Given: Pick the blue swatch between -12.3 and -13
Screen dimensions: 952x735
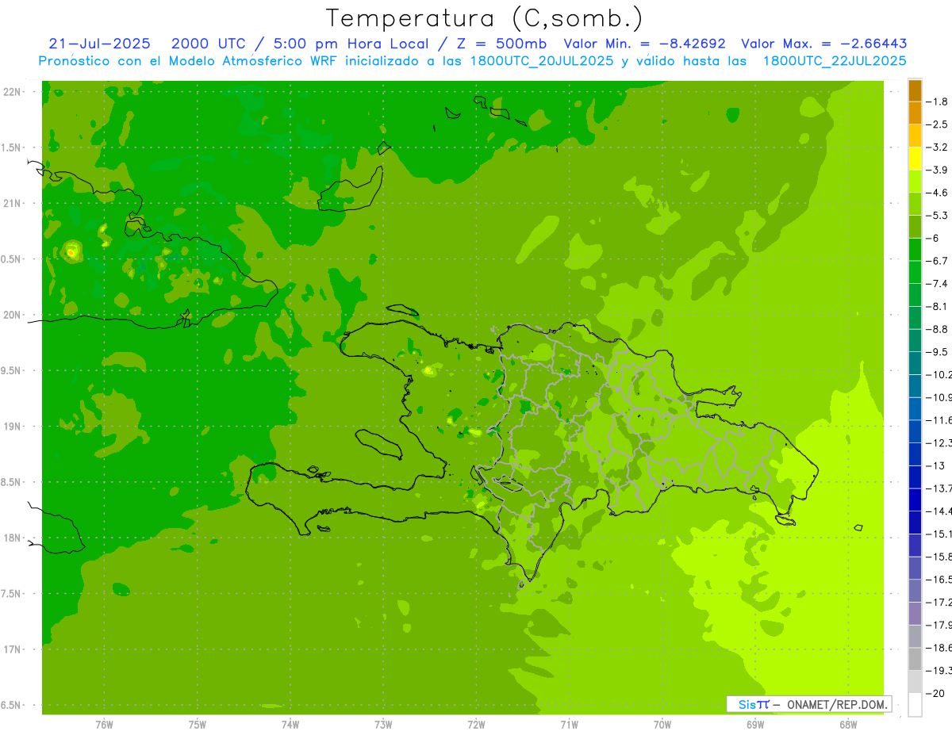Looking at the screenshot, I should pyautogui.click(x=915, y=454).
